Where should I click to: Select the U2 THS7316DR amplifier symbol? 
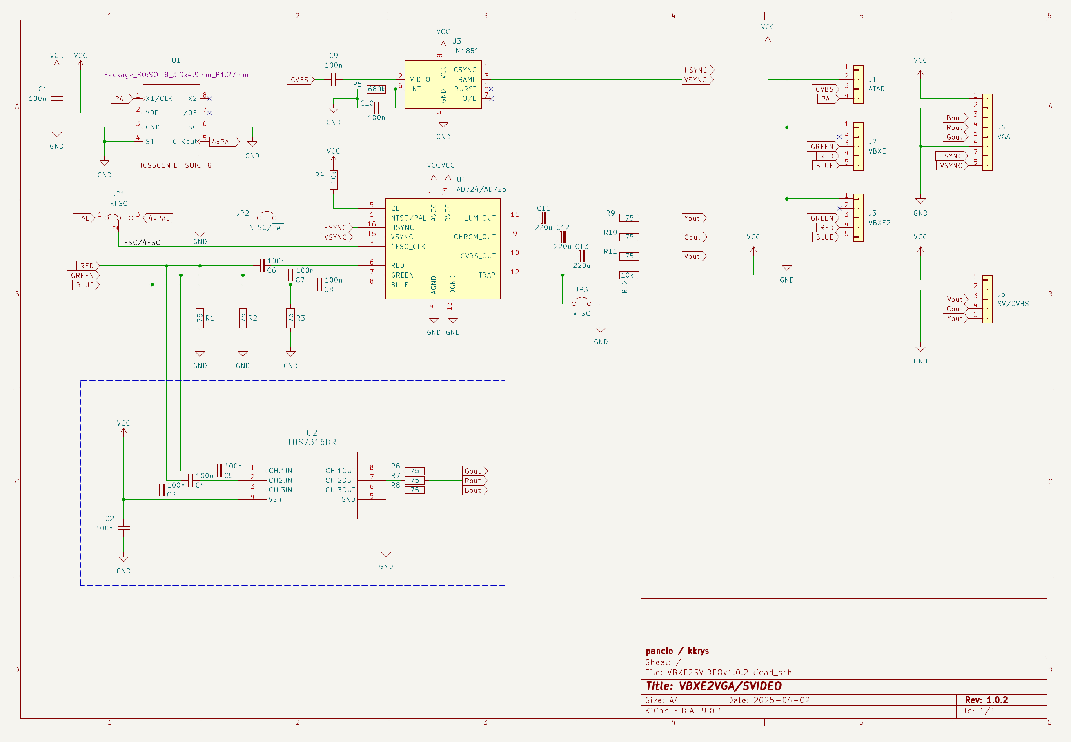point(312,485)
